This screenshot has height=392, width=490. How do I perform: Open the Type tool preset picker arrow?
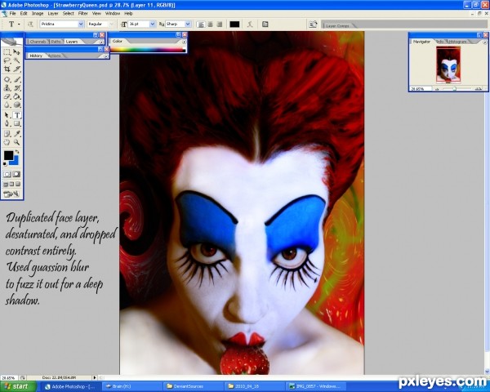tap(19, 24)
